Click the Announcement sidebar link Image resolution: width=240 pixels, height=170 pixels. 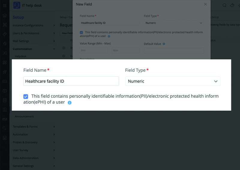pyautogui.click(x=24, y=116)
